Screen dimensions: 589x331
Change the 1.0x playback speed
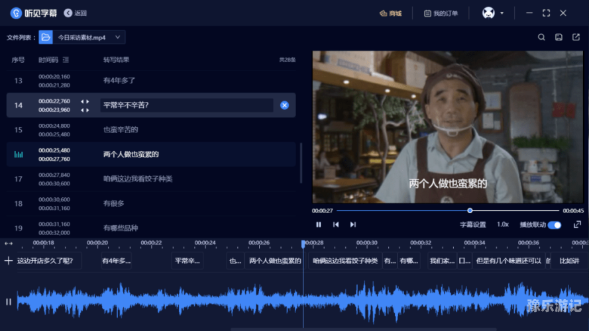tap(503, 224)
